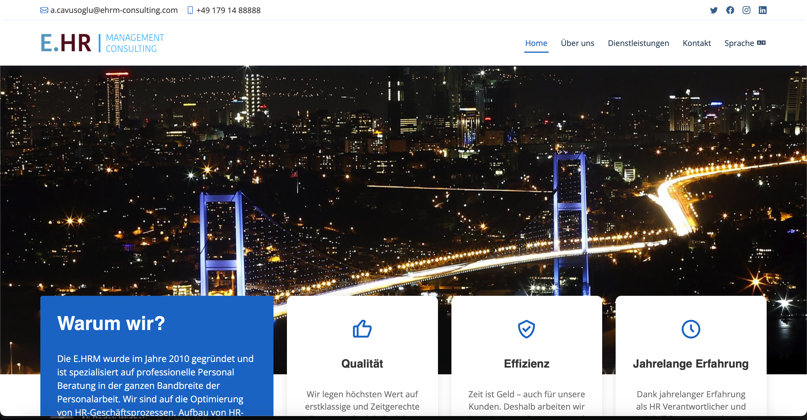
Task: Click the shield checkmark Effizienz icon
Action: point(526,329)
